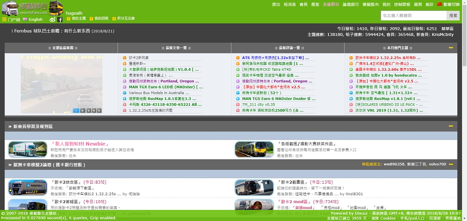
Task: Open [转]SOLARIS URBINO III LE PACK post
Action: (x=389, y=105)
